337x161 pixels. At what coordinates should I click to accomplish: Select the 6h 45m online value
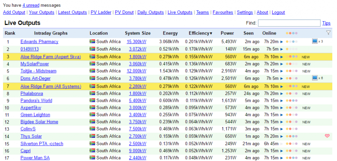click(x=271, y=143)
